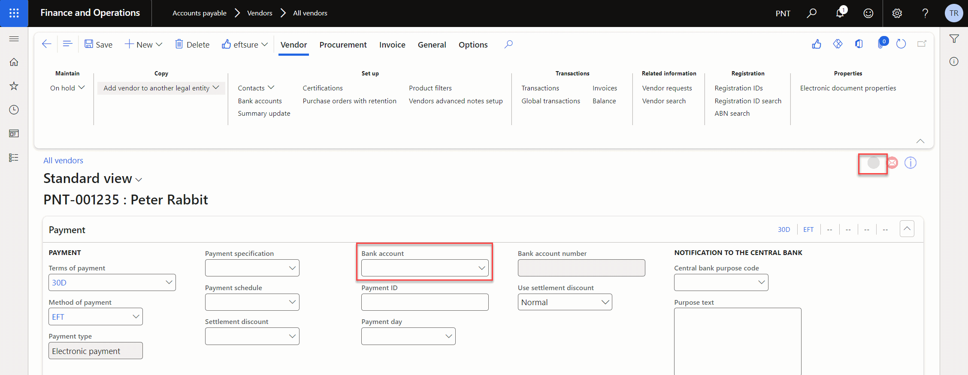Open Workspaces icon in sidebar
The width and height of the screenshot is (968, 375).
tap(14, 134)
